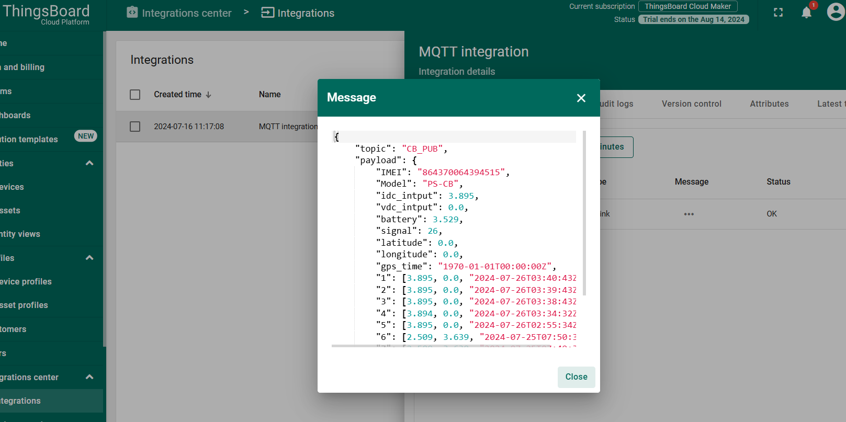
Task: Open the Attributes tab
Action: tap(769, 104)
